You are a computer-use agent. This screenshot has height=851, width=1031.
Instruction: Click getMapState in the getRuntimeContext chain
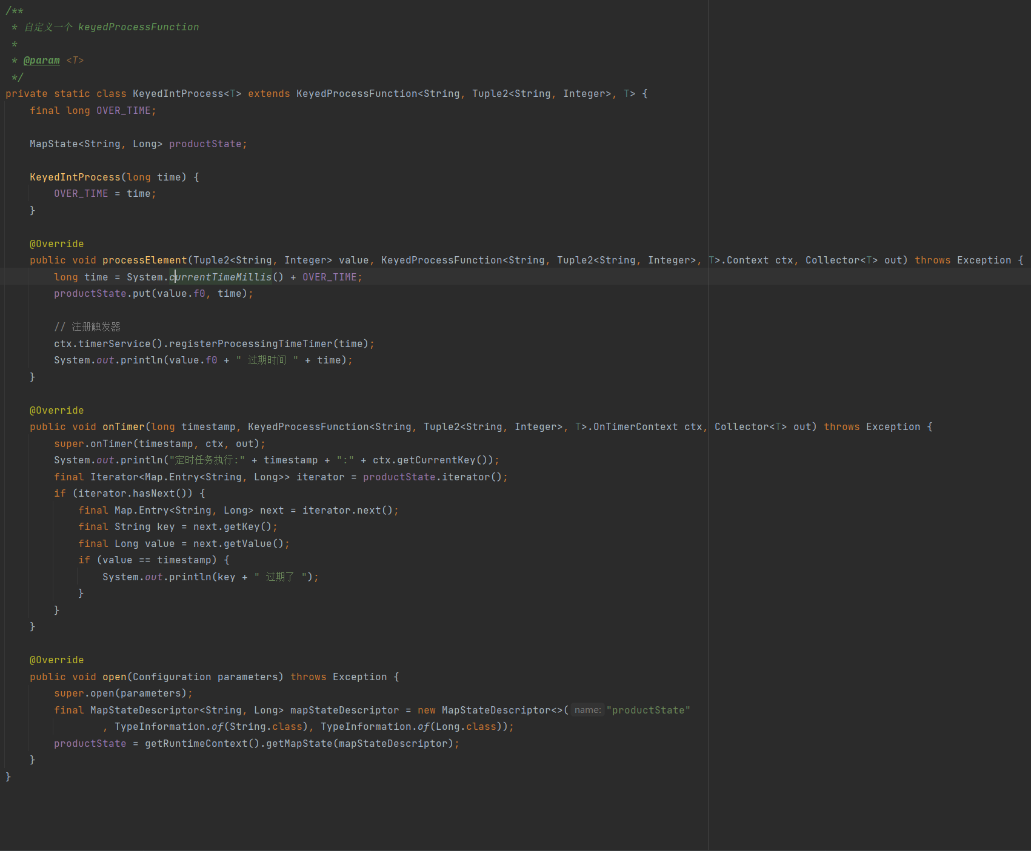pos(299,744)
